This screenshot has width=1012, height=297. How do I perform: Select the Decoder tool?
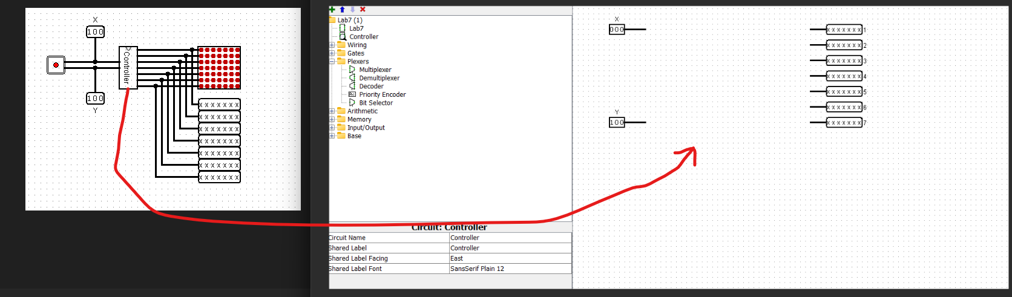coord(372,86)
